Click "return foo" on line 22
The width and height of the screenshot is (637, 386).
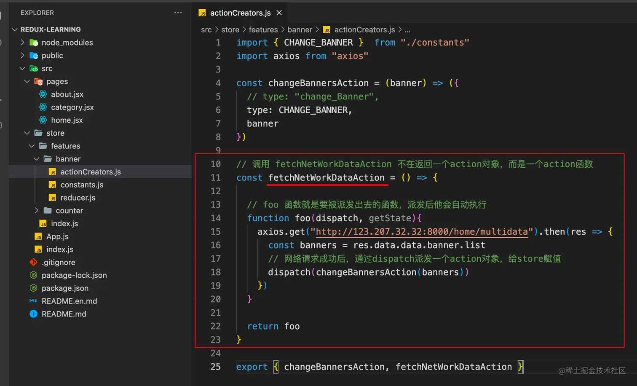(273, 326)
